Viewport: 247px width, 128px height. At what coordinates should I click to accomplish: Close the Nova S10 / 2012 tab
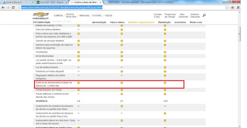[x=66, y=2]
